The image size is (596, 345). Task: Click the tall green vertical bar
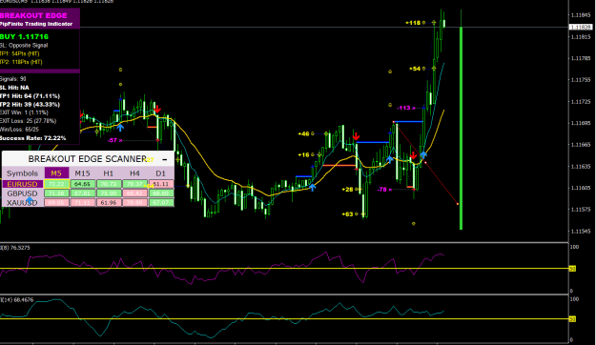tap(461, 128)
